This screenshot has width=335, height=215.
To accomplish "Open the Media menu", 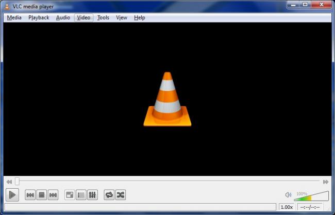I will pyautogui.click(x=14, y=18).
